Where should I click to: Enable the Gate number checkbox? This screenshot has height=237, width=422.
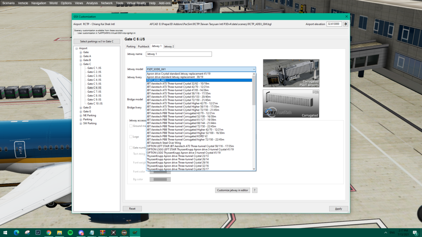[131, 148]
